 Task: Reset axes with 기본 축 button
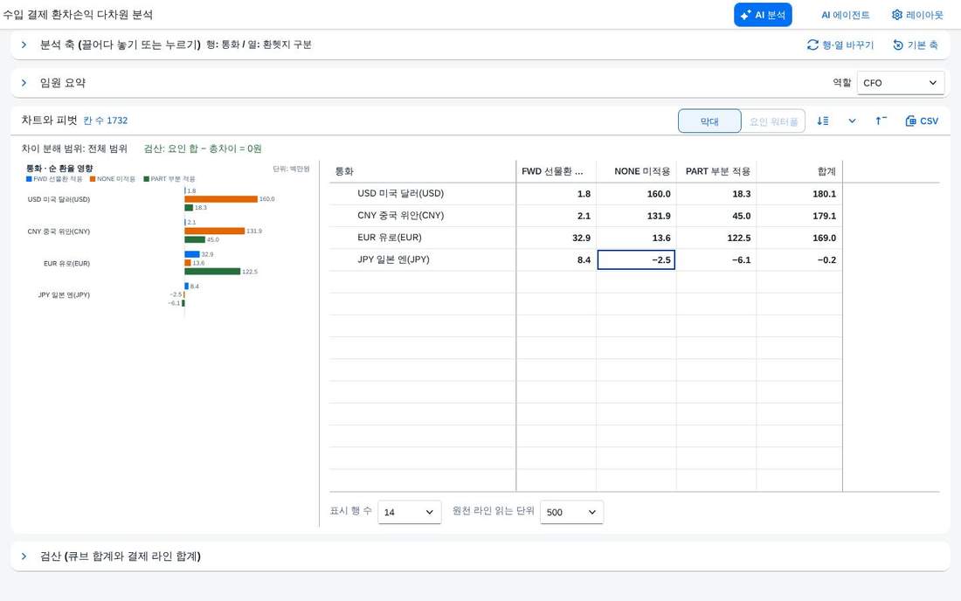[x=915, y=45]
